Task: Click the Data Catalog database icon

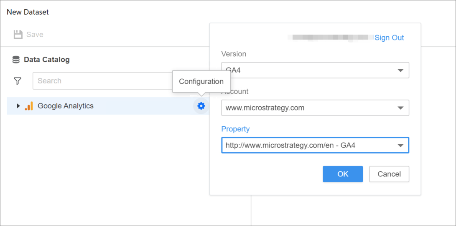Action: (16, 60)
